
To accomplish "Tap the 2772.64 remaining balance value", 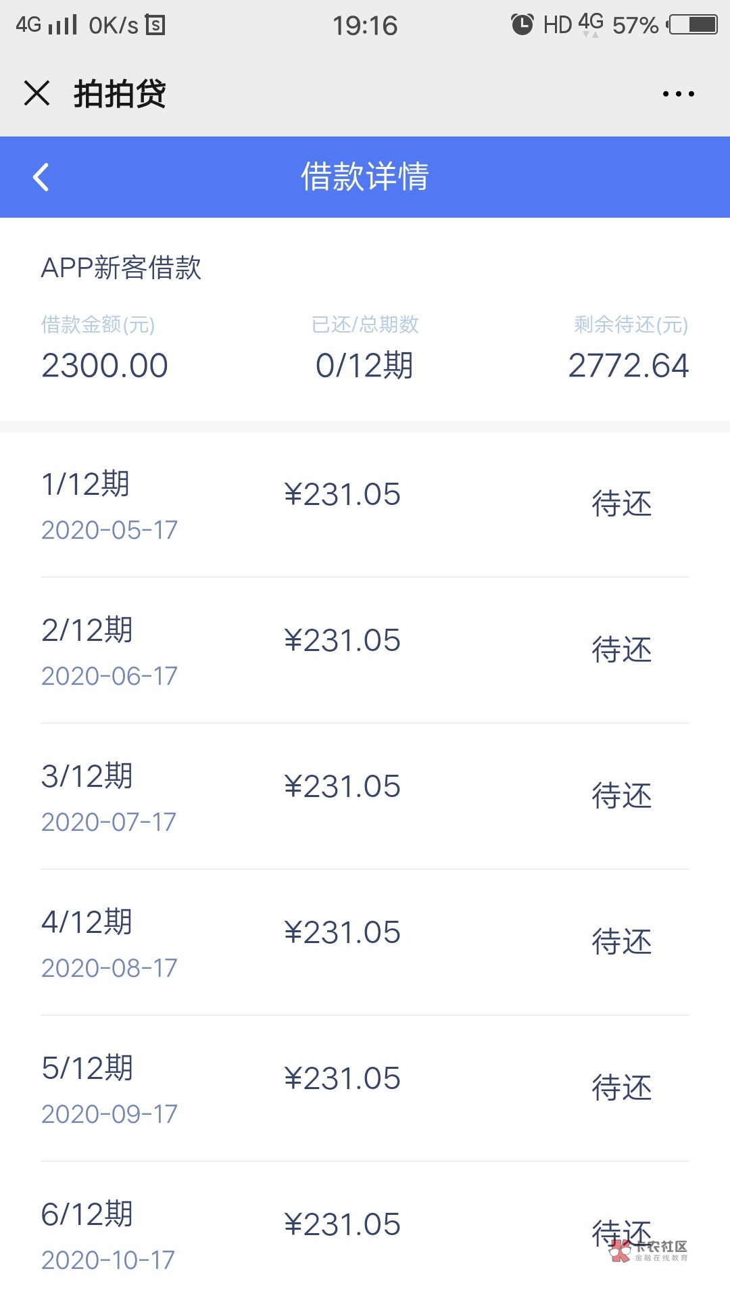I will pyautogui.click(x=628, y=366).
